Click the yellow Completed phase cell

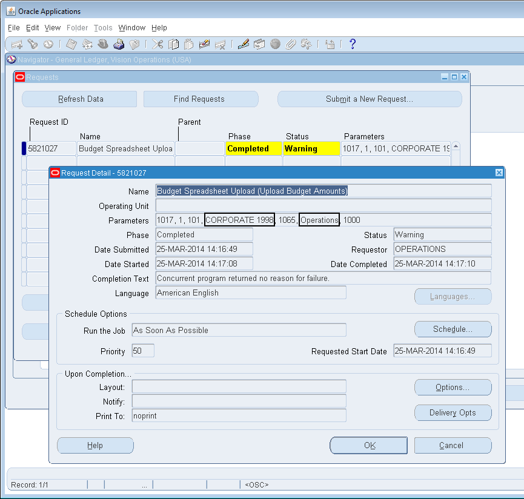253,148
